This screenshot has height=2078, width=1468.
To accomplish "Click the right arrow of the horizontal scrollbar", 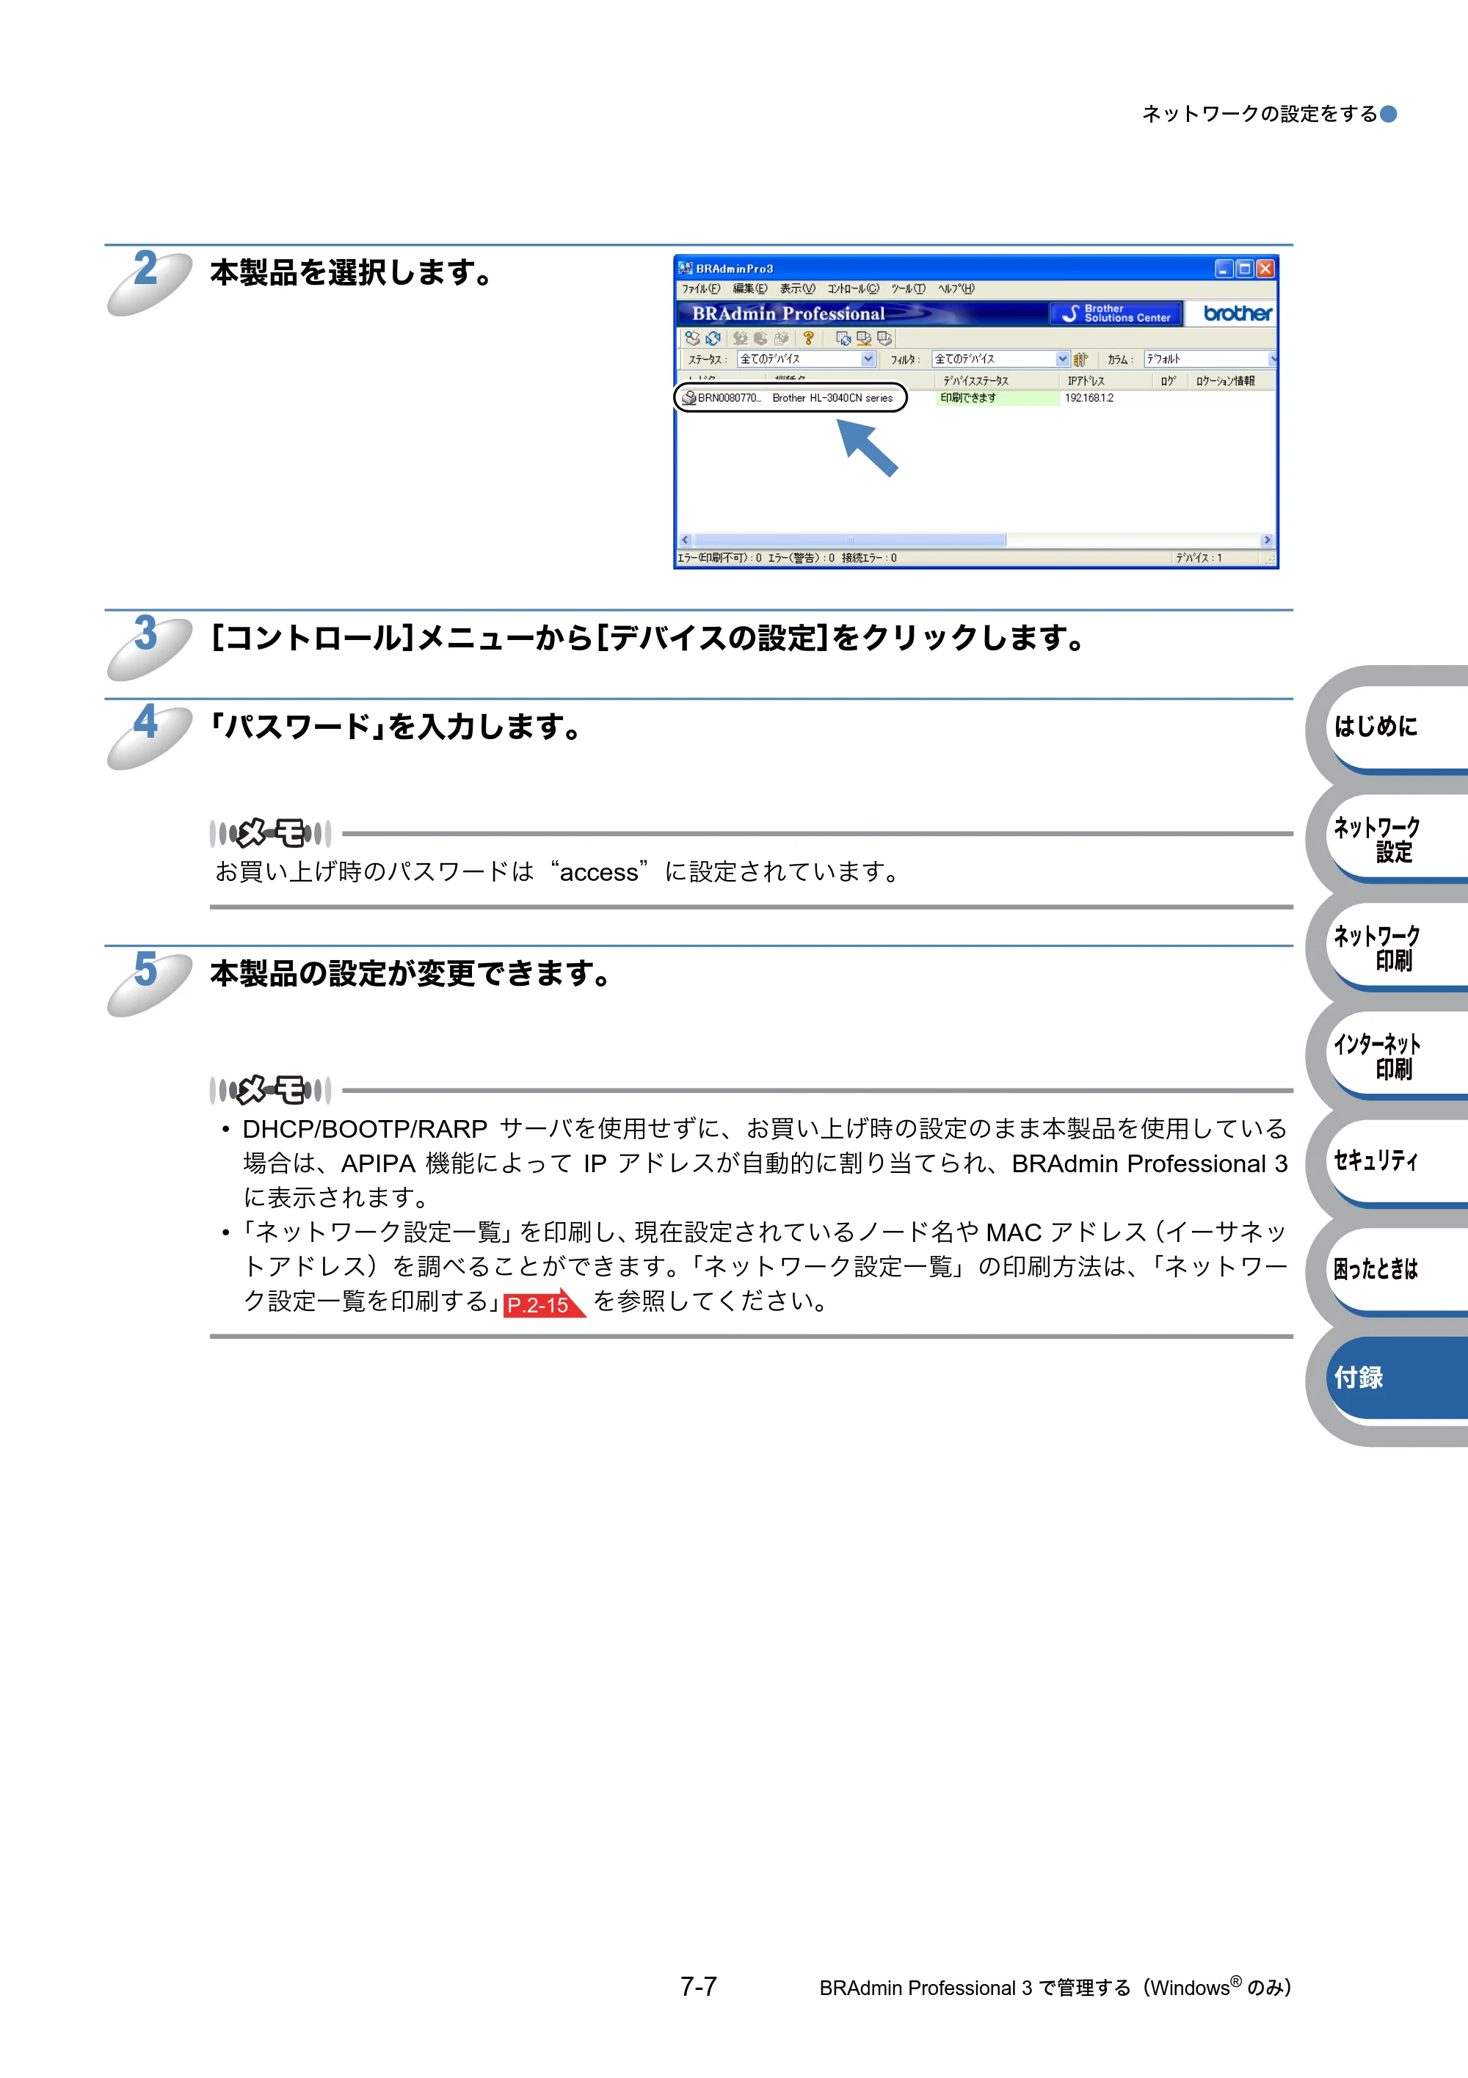I will point(1267,540).
